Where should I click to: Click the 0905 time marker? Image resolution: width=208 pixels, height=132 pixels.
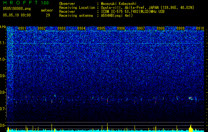tap(101, 28)
